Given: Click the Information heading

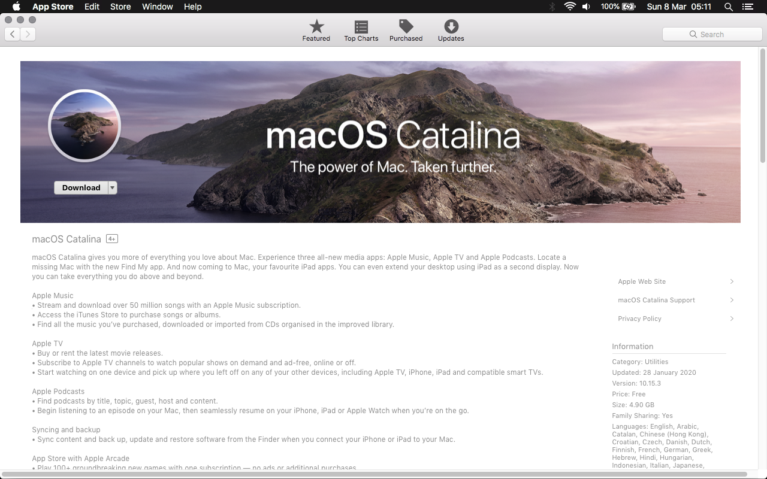Looking at the screenshot, I should tap(632, 346).
